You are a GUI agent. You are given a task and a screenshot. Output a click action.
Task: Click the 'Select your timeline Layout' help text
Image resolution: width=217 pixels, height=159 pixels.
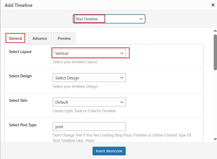click(x=75, y=62)
